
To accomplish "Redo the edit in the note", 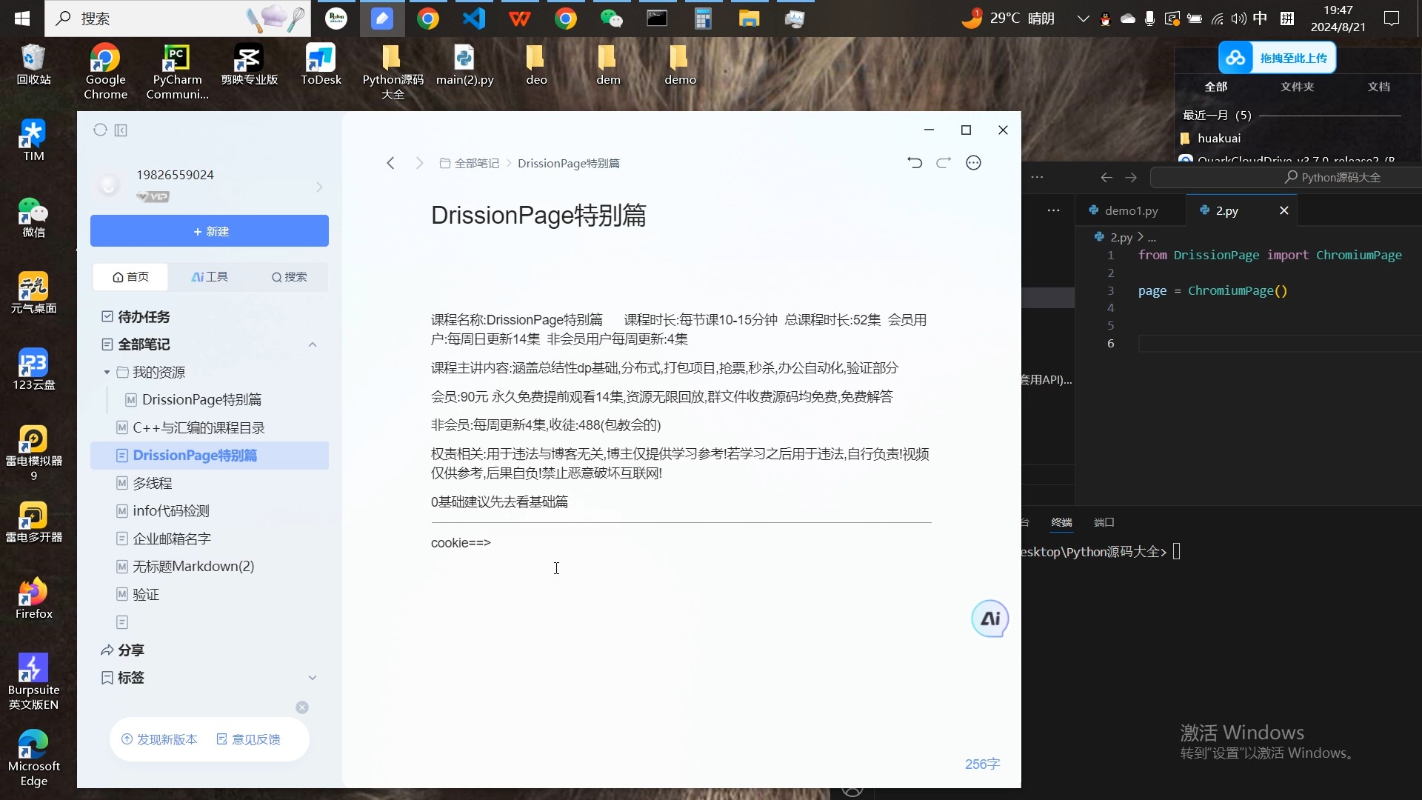I will 944,163.
